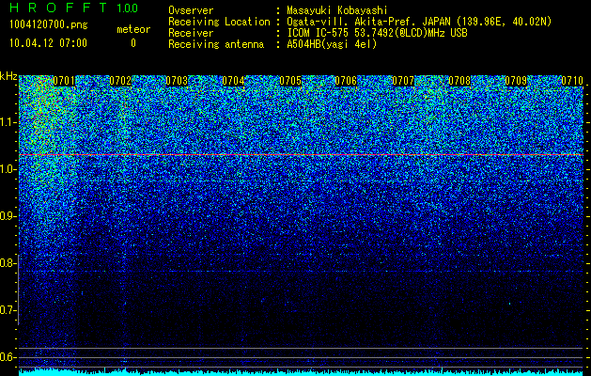Screen dimensions: 591x376
Task: Click the 0.6 kHz axis label
Action: [8, 357]
